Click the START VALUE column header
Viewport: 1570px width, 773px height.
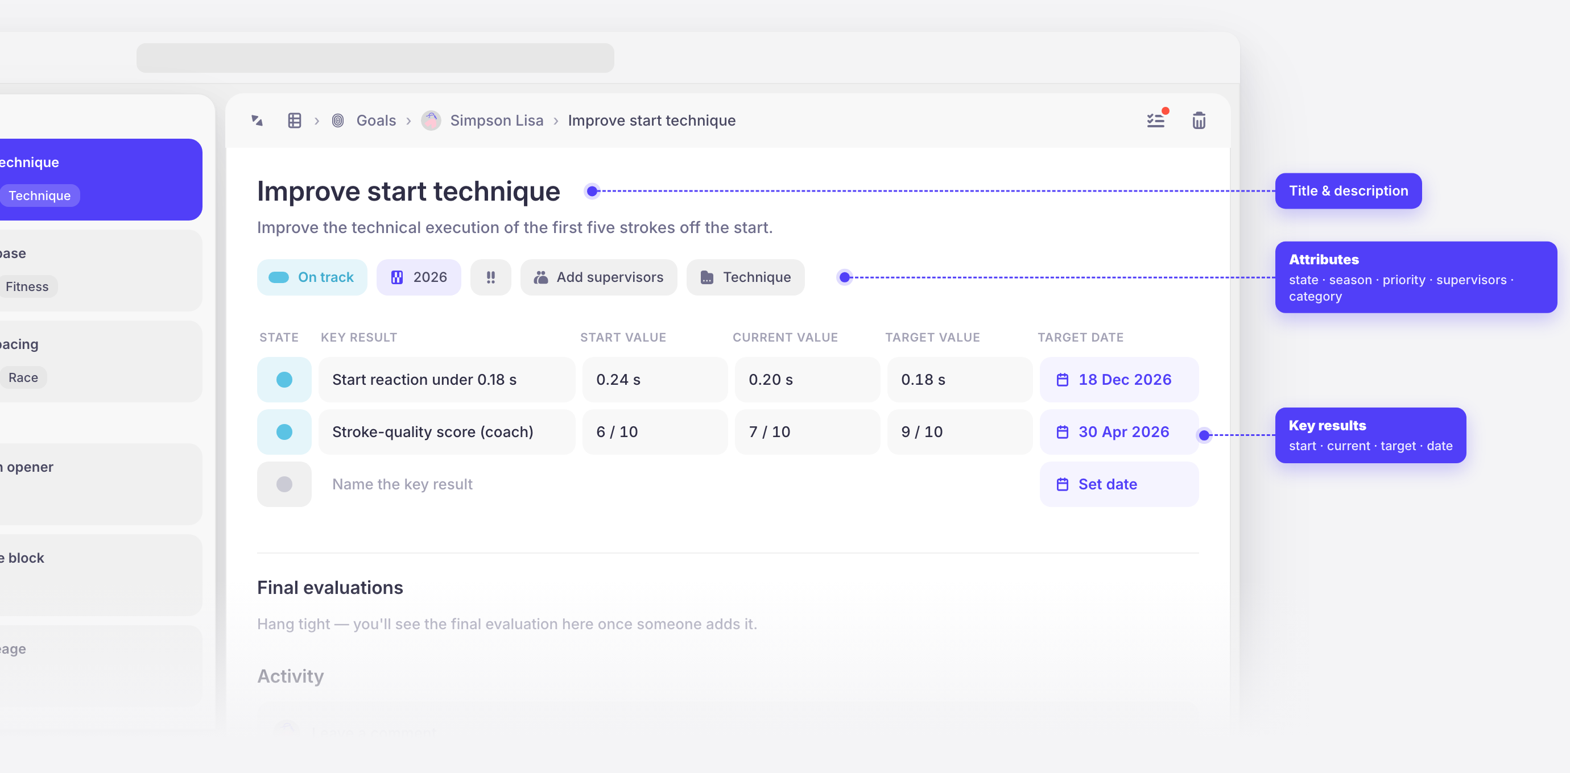click(x=623, y=338)
